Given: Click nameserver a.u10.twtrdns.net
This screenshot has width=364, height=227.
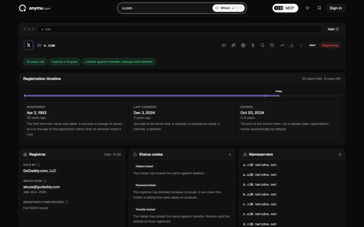Looking at the screenshot, I should pos(260,175).
